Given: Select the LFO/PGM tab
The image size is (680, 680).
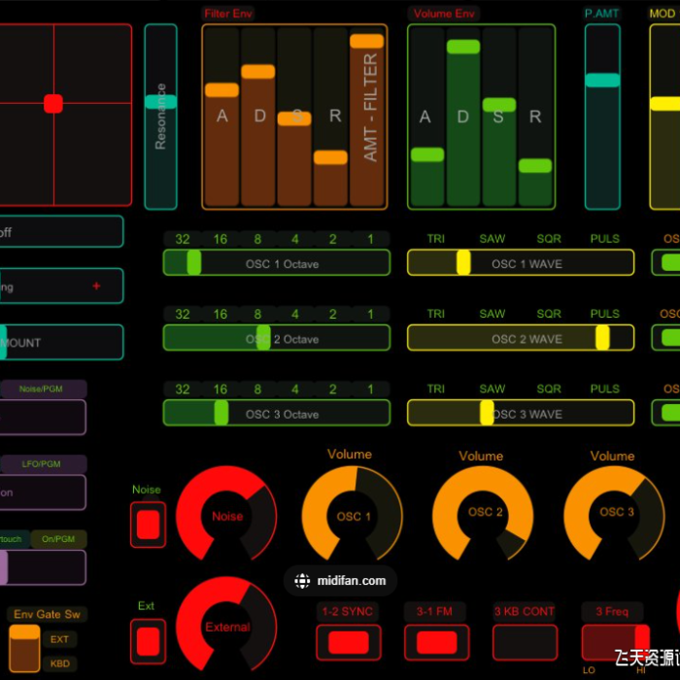Looking at the screenshot, I should coord(42,464).
